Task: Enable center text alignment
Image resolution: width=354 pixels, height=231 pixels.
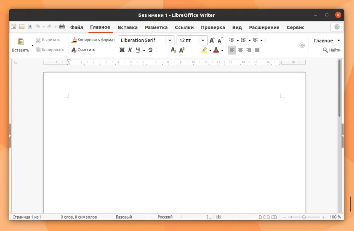Action: [x=241, y=50]
